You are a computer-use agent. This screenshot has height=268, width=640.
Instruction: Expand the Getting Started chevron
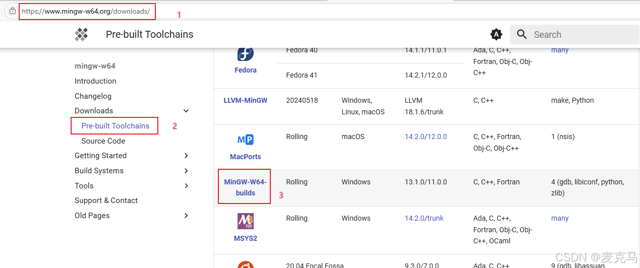pyautogui.click(x=186, y=156)
